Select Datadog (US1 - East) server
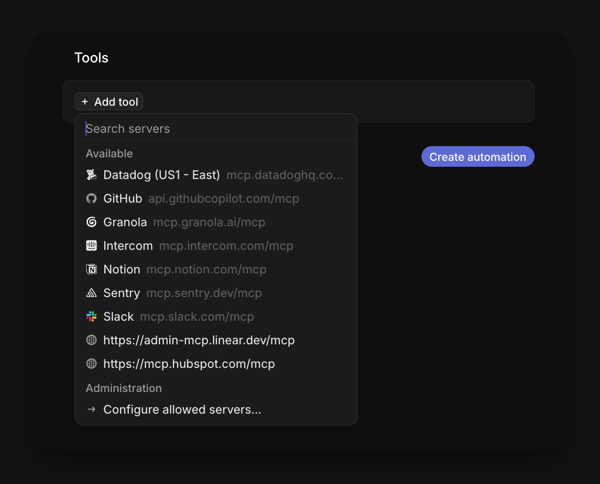Image resolution: width=600 pixels, height=484 pixels. pyautogui.click(x=216, y=175)
